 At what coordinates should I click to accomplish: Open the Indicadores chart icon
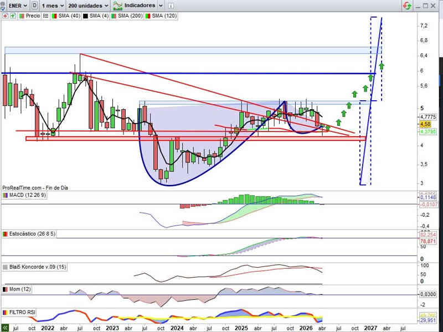117,6
